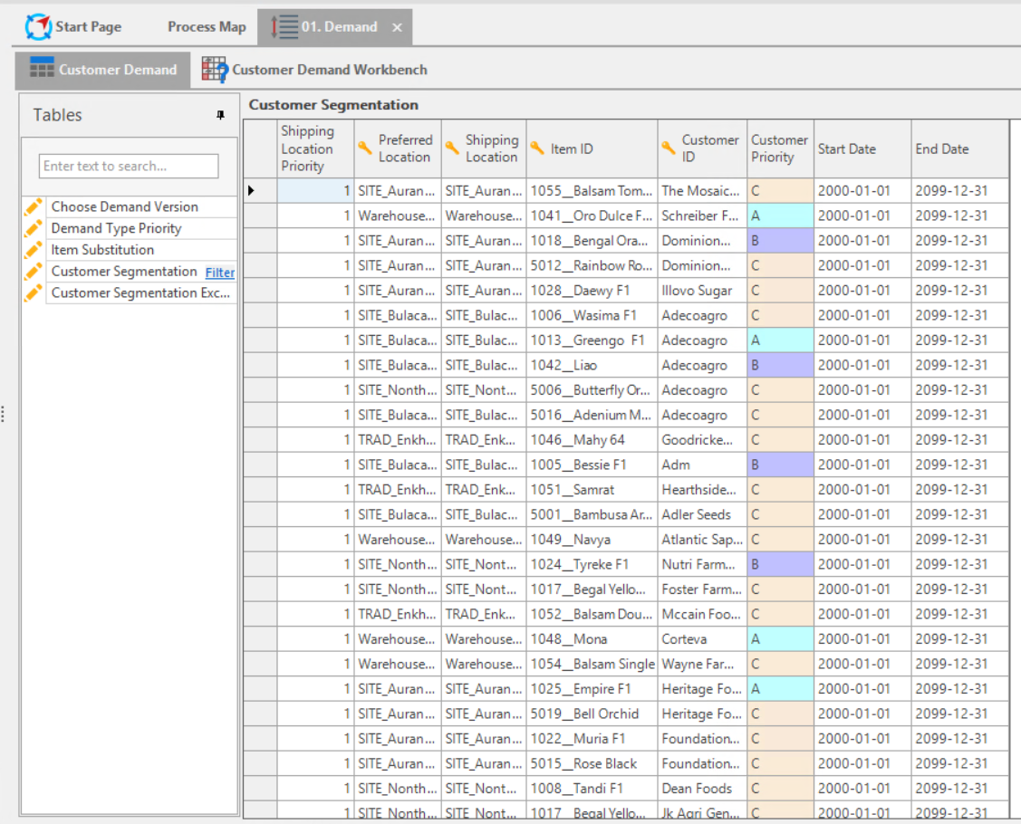
Task: Open the Start Page tab
Action: point(72,26)
